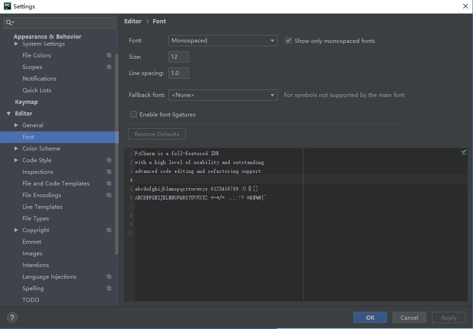473x329 pixels.
Task: Open Inspections settings page
Action: [x=38, y=172]
